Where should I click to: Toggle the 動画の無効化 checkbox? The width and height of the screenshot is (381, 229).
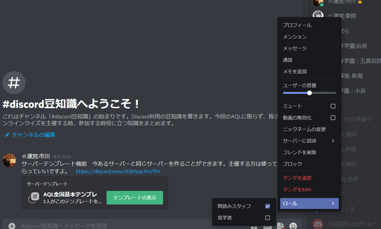[x=333, y=118]
